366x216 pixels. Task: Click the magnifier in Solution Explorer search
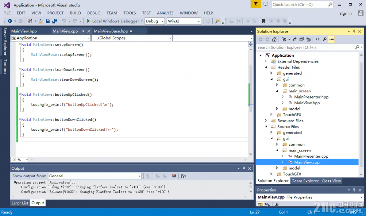pos(357,47)
